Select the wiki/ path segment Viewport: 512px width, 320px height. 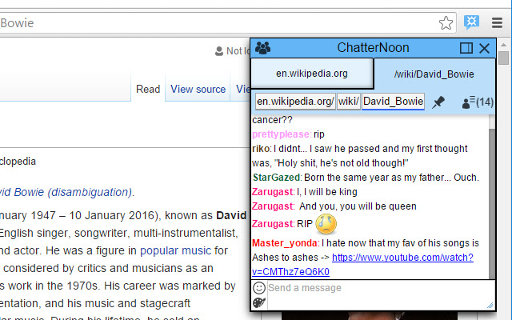click(x=349, y=102)
